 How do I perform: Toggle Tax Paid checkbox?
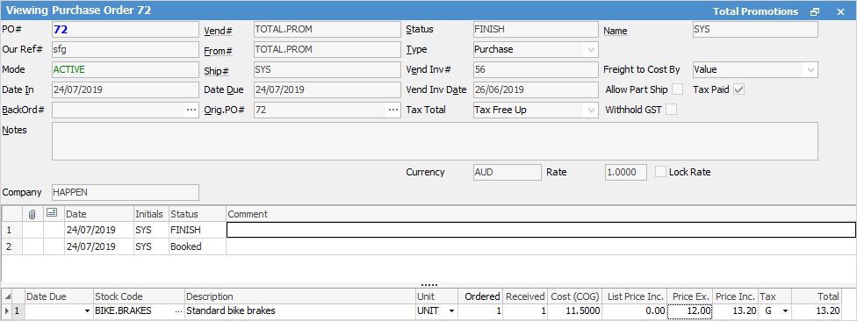739,89
